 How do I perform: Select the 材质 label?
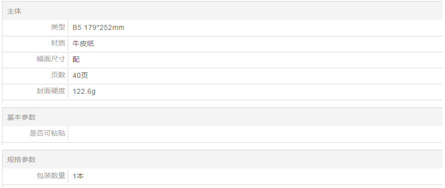tap(58, 43)
